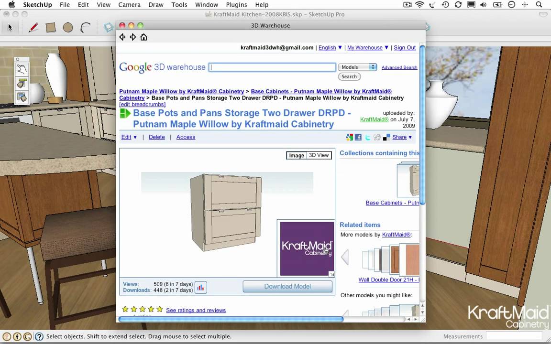Viewport: 551px width, 344px height.
Task: Click the Base Cabinets collection thumbnail
Action: [408, 180]
